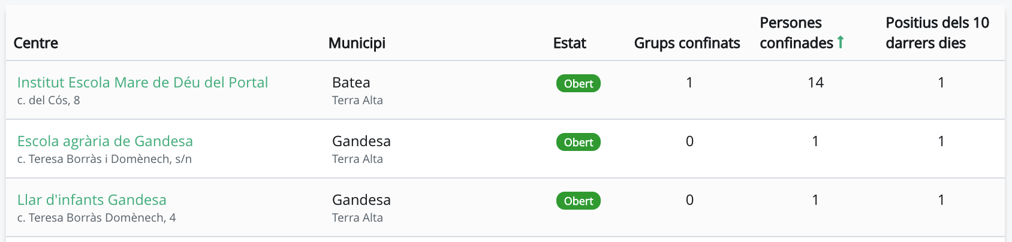The height and width of the screenshot is (242, 1012).
Task: Sort by Persones confinades column header
Action: click(797, 33)
